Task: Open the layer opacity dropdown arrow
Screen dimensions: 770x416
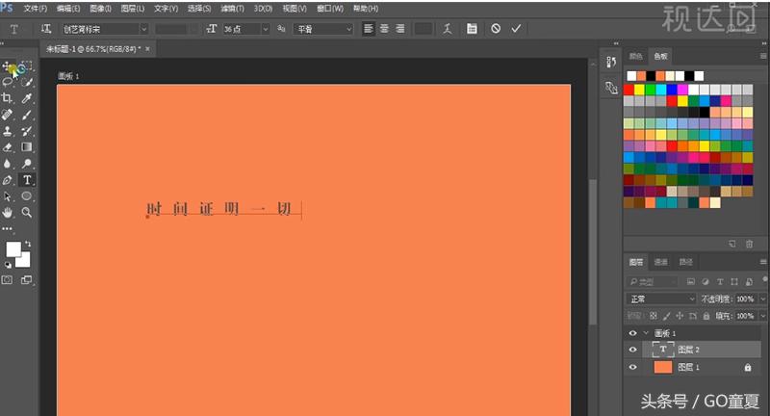Action: pyautogui.click(x=762, y=299)
